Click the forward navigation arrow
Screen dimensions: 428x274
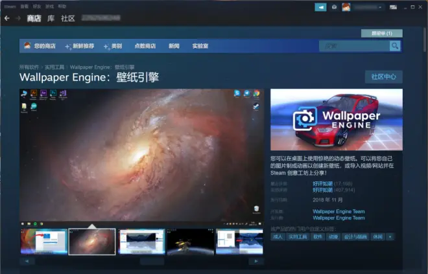click(x=18, y=18)
